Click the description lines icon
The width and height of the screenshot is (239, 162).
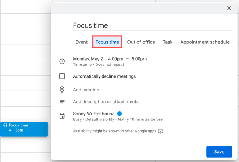click(x=62, y=102)
